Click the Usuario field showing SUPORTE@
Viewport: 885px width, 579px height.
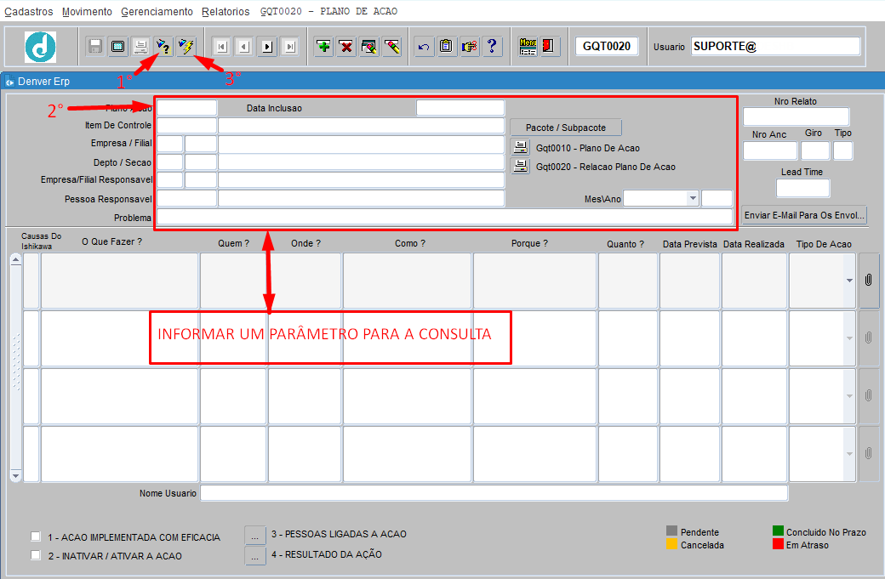[775, 46]
